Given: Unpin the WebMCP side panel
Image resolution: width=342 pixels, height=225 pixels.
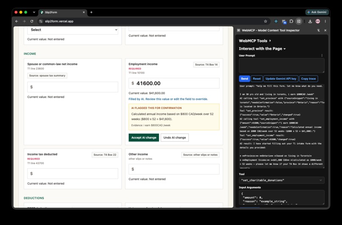Looking at the screenshot, I should tap(318, 30).
